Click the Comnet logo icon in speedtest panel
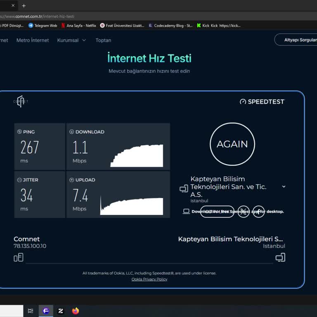Viewport: 317px width, 317px height. [21, 101]
